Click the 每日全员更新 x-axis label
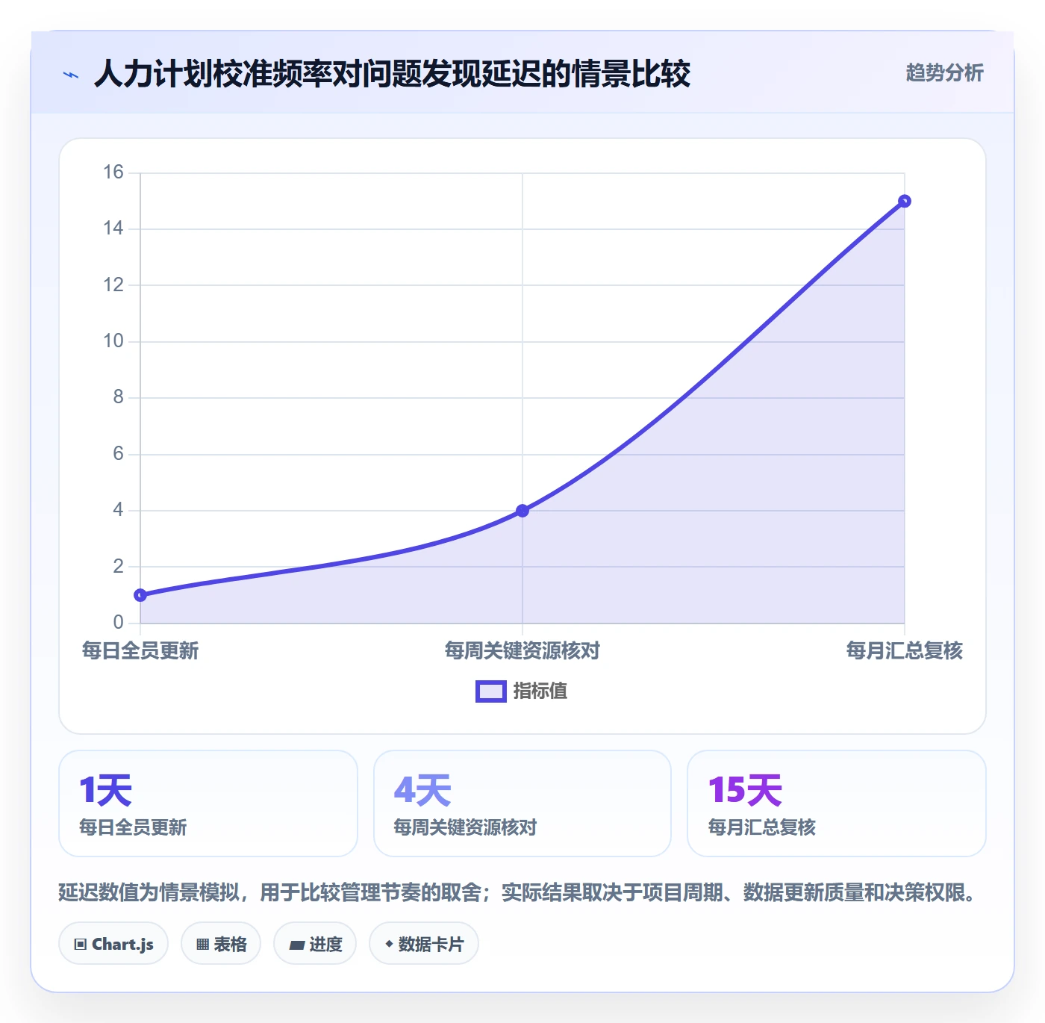The height and width of the screenshot is (1023, 1045). click(140, 651)
